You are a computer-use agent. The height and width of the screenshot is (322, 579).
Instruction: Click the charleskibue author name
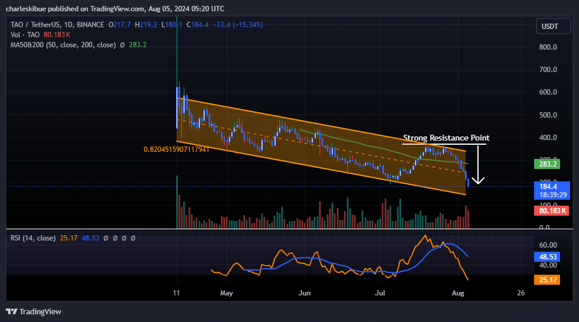[24, 8]
